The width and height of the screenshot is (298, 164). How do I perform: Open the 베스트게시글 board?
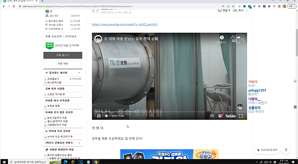[x=54, y=83]
